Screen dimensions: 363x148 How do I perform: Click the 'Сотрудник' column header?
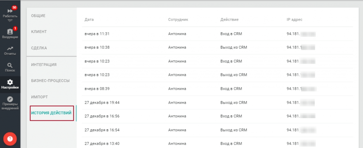178,20
